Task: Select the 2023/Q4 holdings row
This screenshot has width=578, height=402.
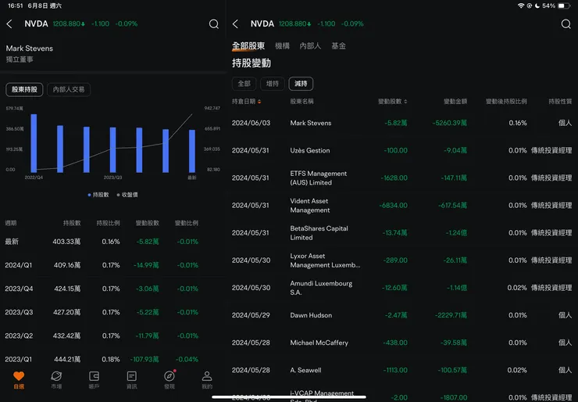Action: [112, 289]
